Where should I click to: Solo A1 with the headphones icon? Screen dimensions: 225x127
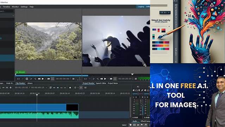[x=137, y=90]
